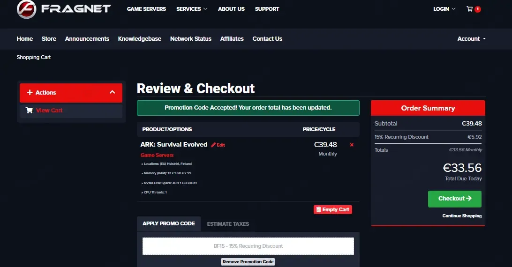Screen dimensions: 512x267
Task: Click the ARK: Survival Evolved product name
Action: click(x=173, y=144)
